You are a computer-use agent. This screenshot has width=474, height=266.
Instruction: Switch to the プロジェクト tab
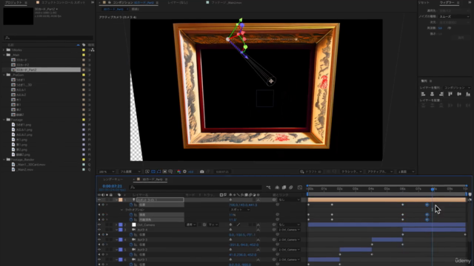tap(13, 2)
